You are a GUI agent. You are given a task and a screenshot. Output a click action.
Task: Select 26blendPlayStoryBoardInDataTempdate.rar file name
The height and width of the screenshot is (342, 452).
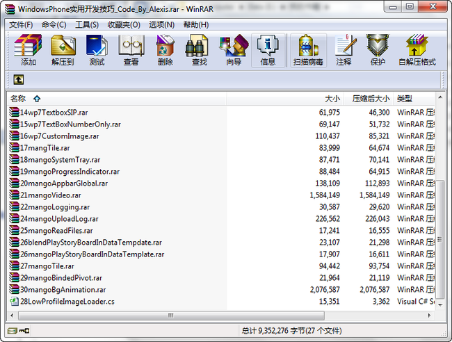[x=91, y=243]
